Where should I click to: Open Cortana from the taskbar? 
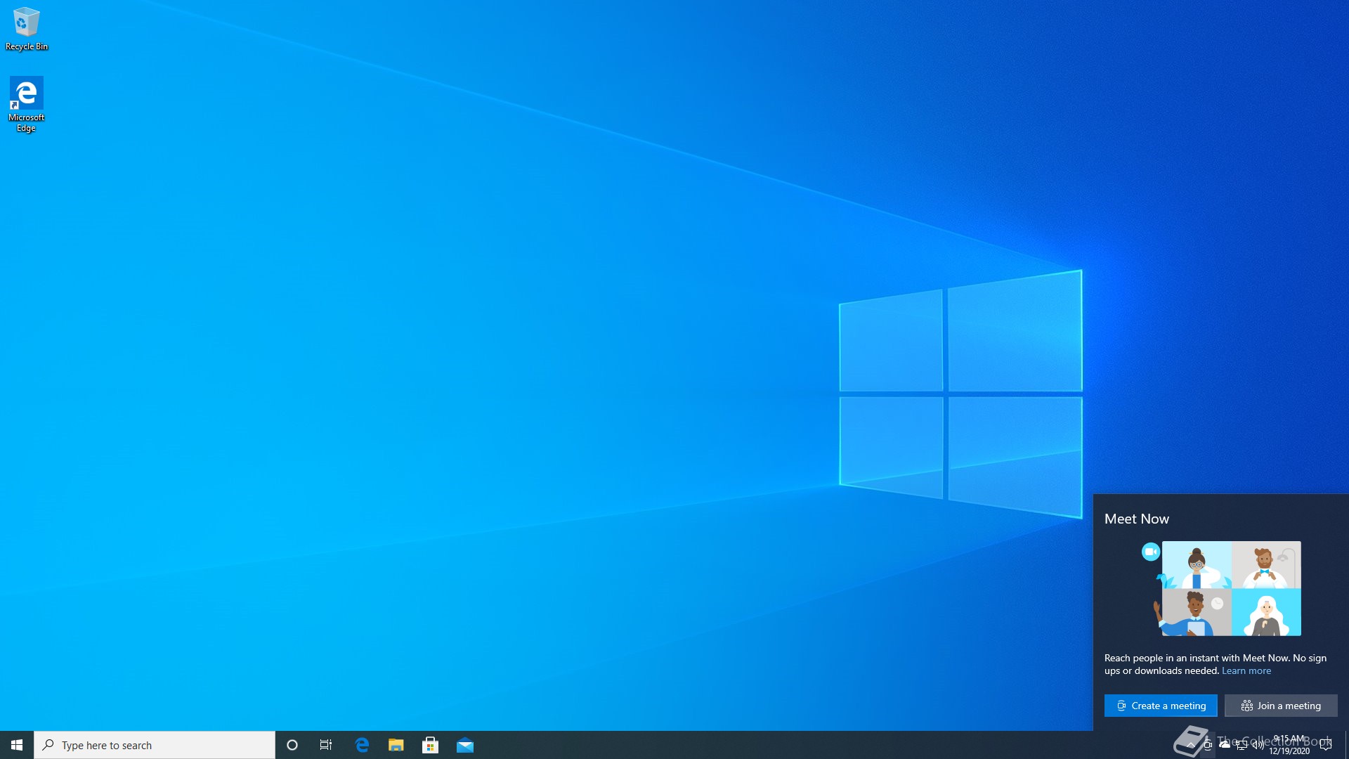(292, 745)
